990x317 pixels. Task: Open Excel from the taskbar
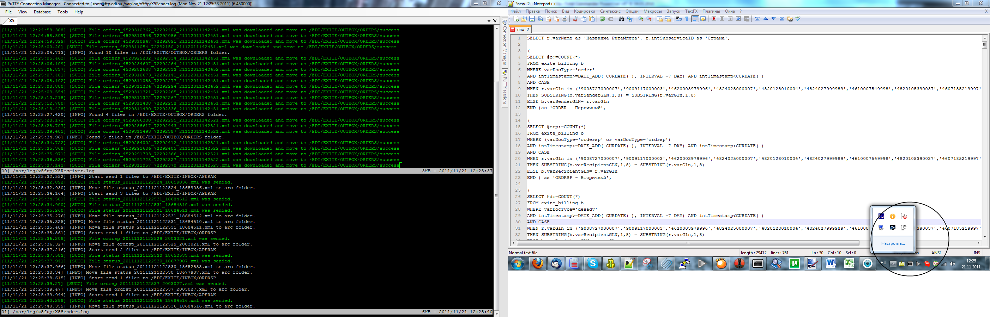pos(849,264)
